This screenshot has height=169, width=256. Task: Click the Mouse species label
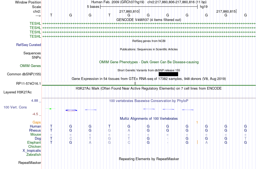[36, 135]
